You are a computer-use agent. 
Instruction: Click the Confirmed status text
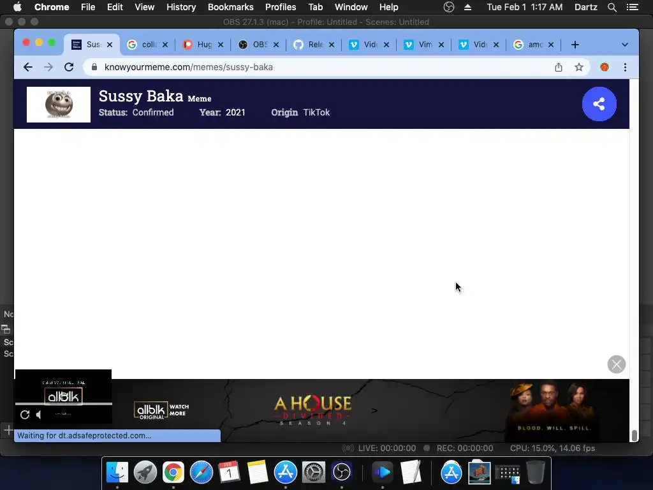(153, 112)
